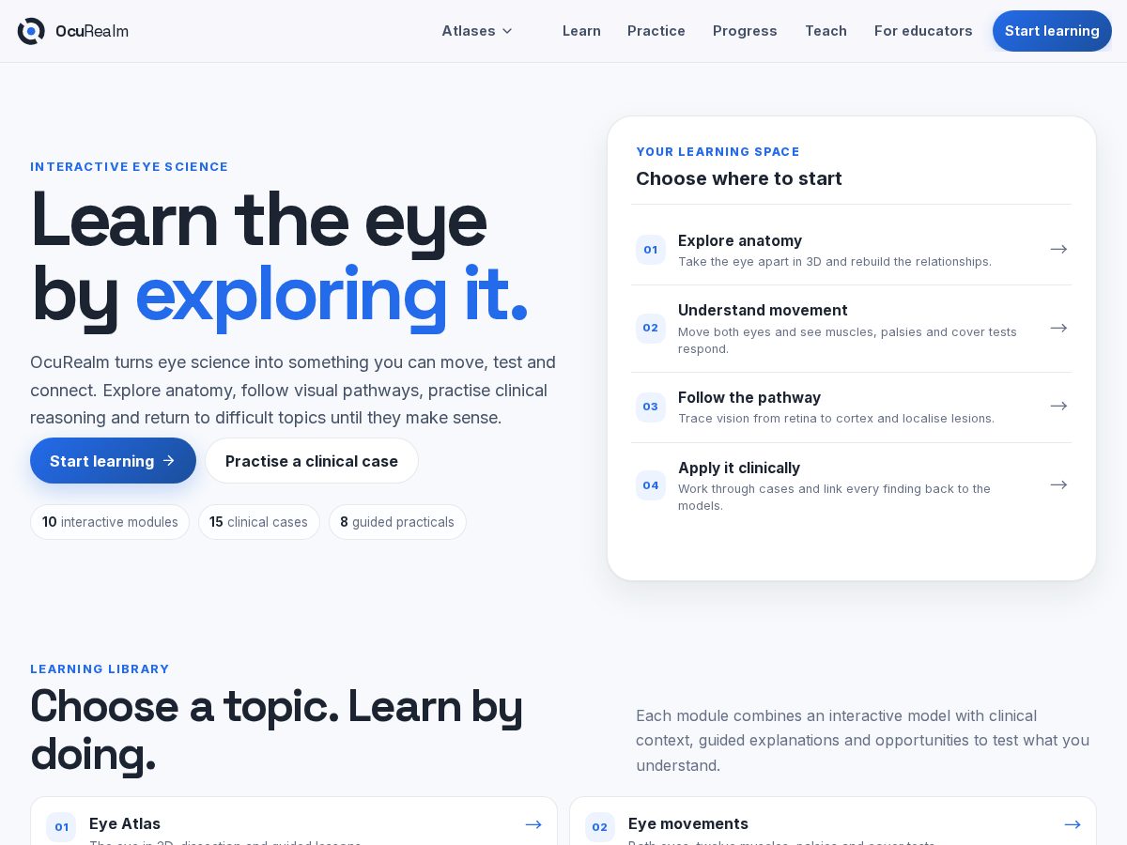Click the 10 interactive modules pill
Image resolution: width=1127 pixels, height=845 pixels.
click(110, 522)
